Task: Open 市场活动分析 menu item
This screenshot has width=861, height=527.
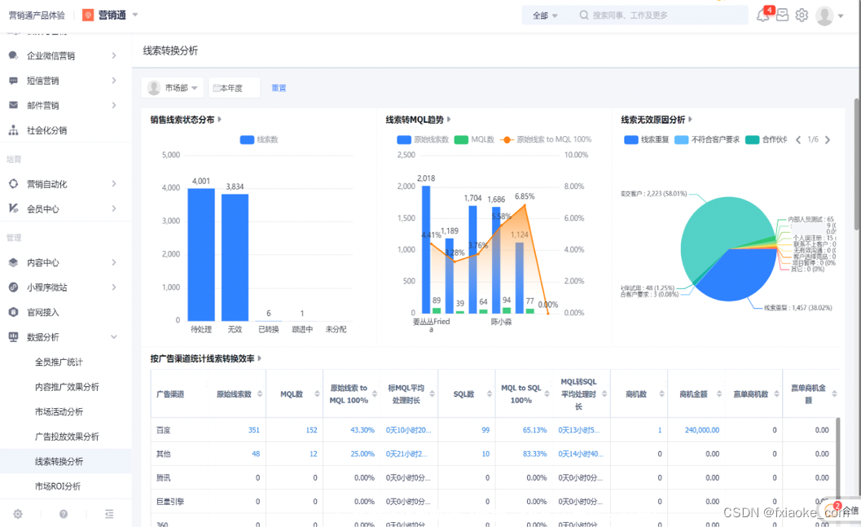Action: 59,411
